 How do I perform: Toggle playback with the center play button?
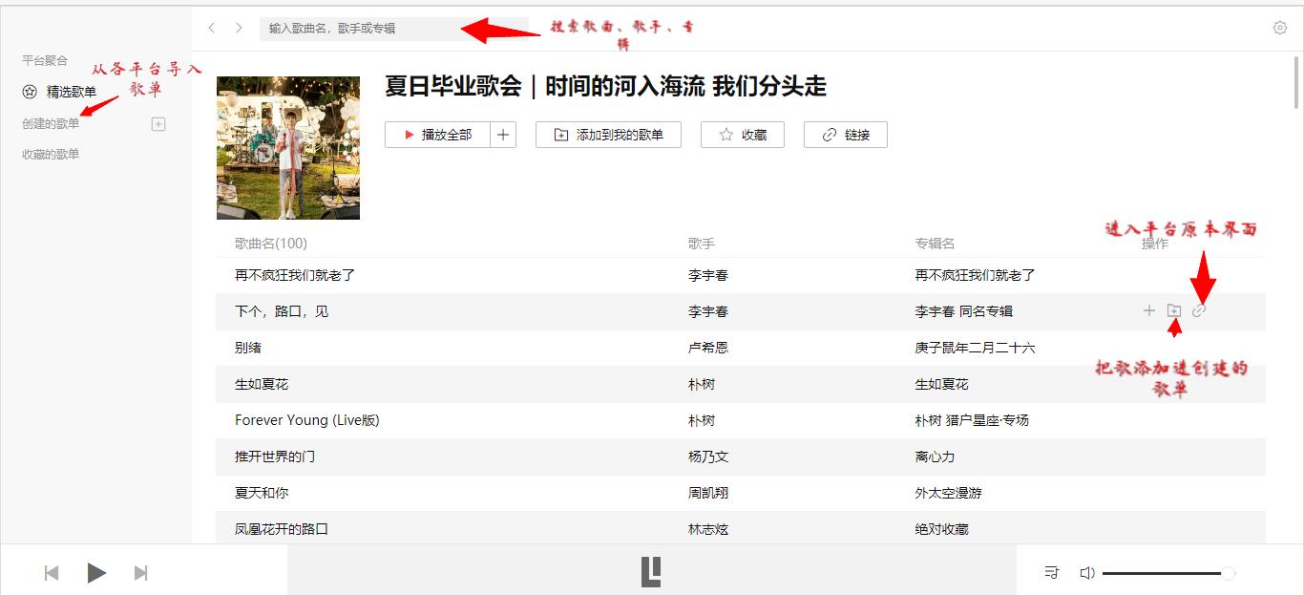(95, 572)
